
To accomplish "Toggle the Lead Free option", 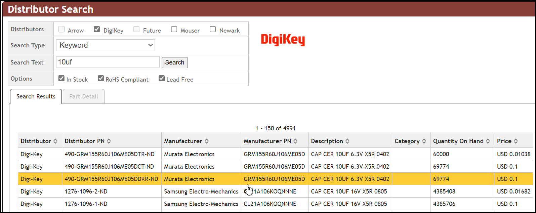I will [162, 78].
